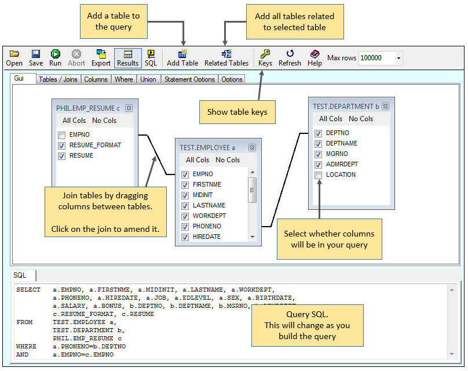This screenshot has height=371, width=468.
Task: Click the a.PHONENO=b.DEPTNO condition in SQL
Action: [x=89, y=347]
